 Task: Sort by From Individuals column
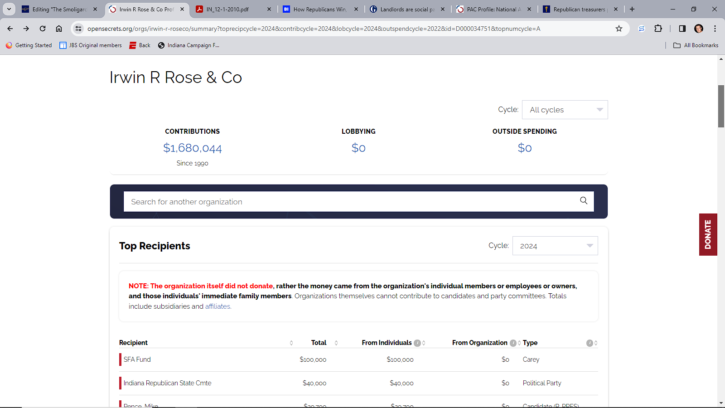[x=424, y=343]
